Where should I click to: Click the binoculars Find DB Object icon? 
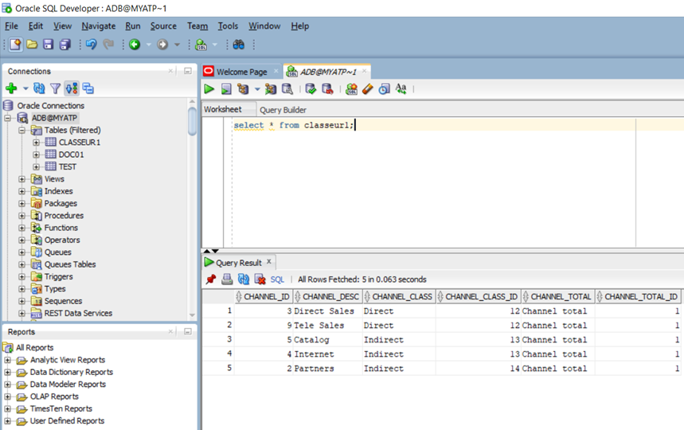(x=239, y=45)
